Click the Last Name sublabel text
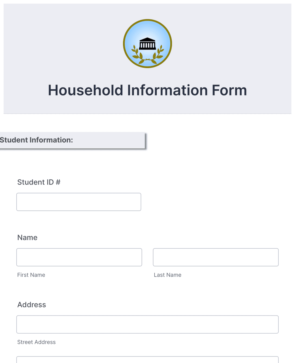The width and height of the screenshot is (295, 363). [168, 275]
